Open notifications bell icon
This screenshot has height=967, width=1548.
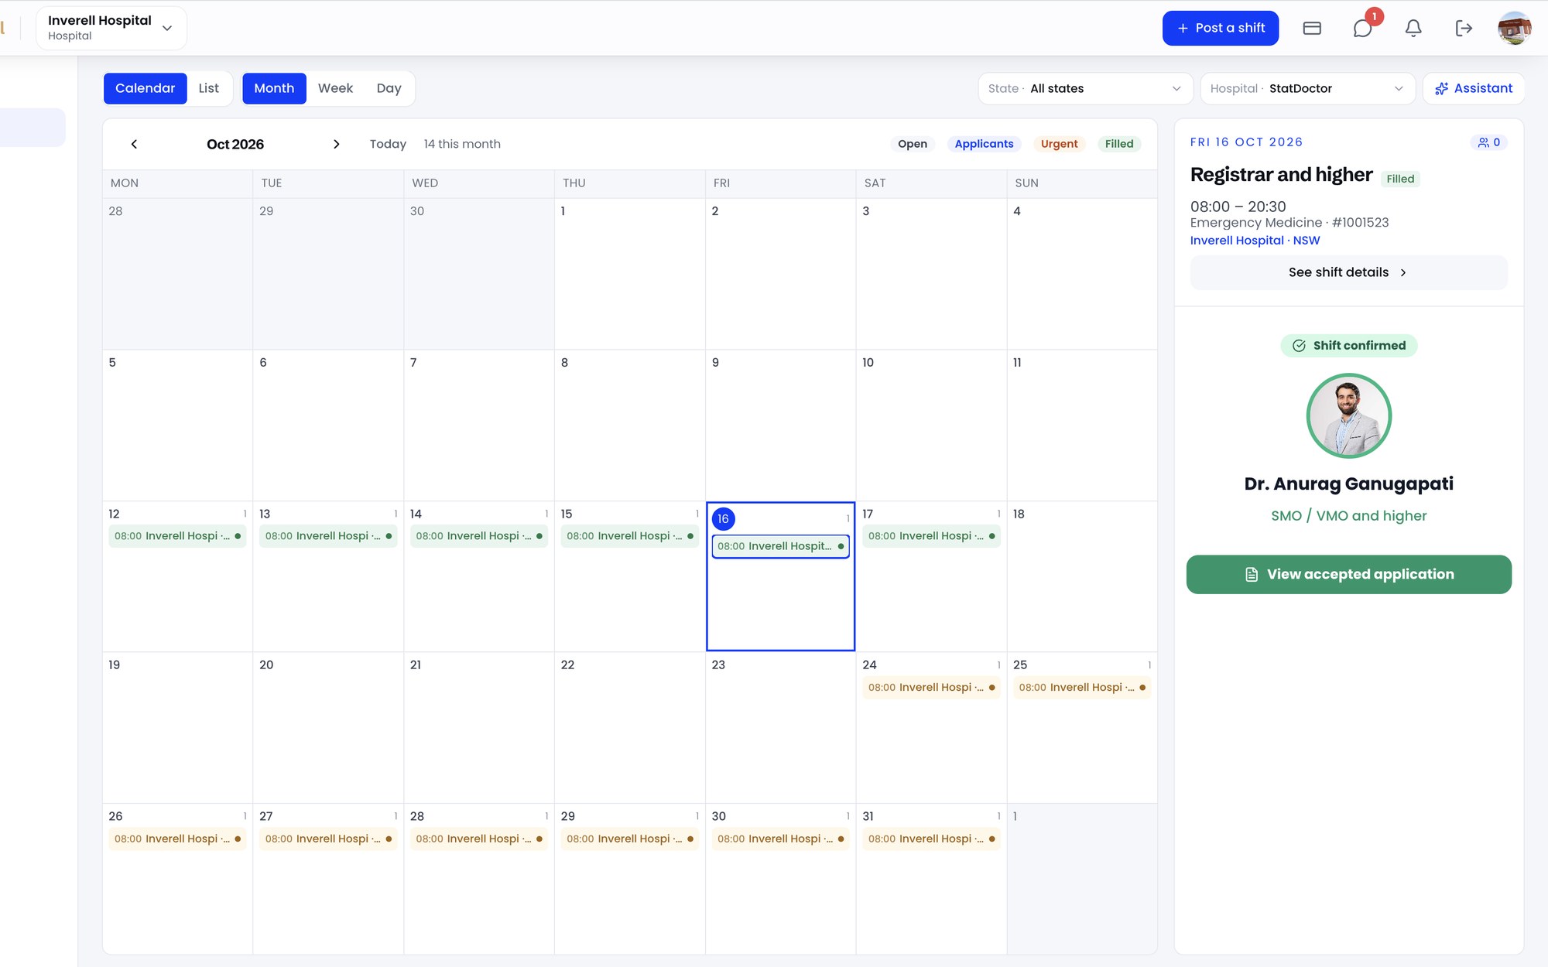point(1413,29)
